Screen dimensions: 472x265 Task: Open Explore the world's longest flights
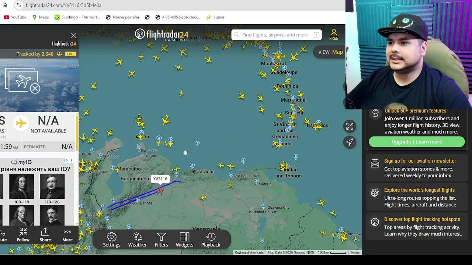pyautogui.click(x=419, y=190)
